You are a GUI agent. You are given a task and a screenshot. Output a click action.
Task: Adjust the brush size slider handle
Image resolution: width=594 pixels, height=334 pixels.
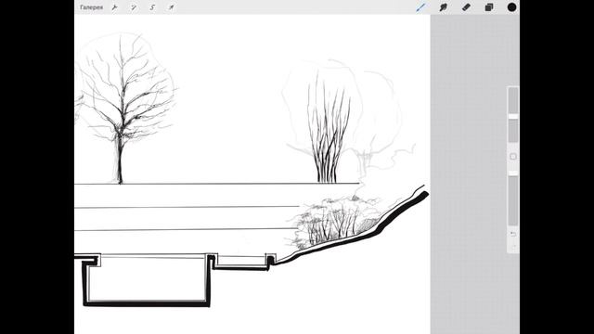pyautogui.click(x=513, y=116)
